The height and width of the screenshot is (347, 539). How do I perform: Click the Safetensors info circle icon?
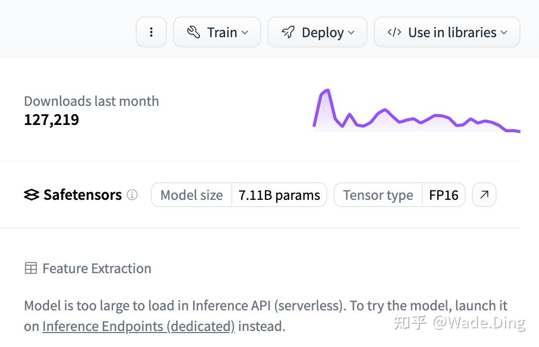pyautogui.click(x=132, y=195)
